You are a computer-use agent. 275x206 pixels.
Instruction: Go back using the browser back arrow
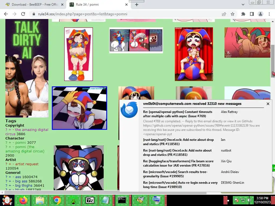point(6,14)
